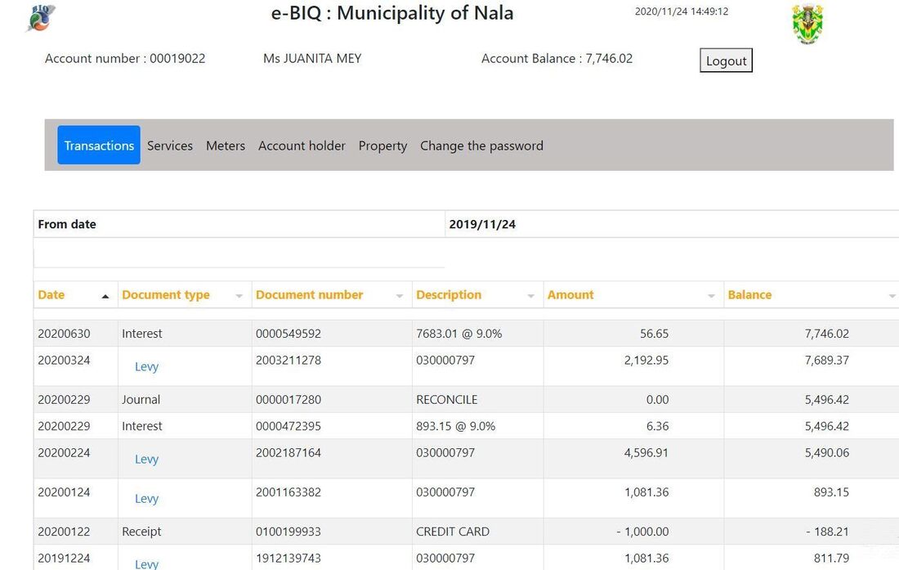Sort by the Document type column header
Screen dimensions: 899x570
[166, 294]
